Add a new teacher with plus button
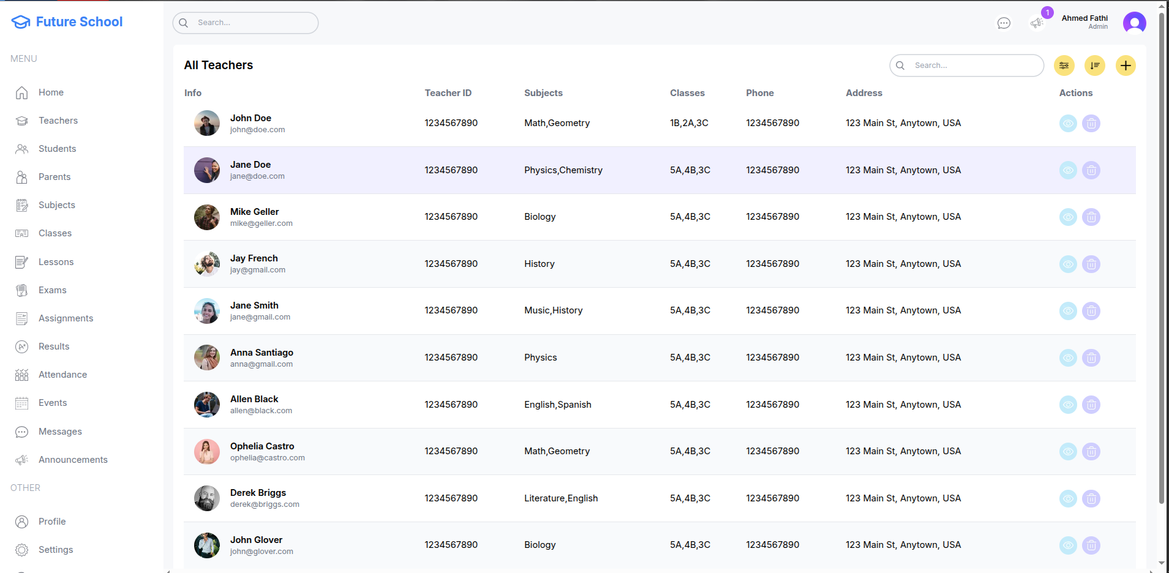Screen dimensions: 1169x573 1126,66
